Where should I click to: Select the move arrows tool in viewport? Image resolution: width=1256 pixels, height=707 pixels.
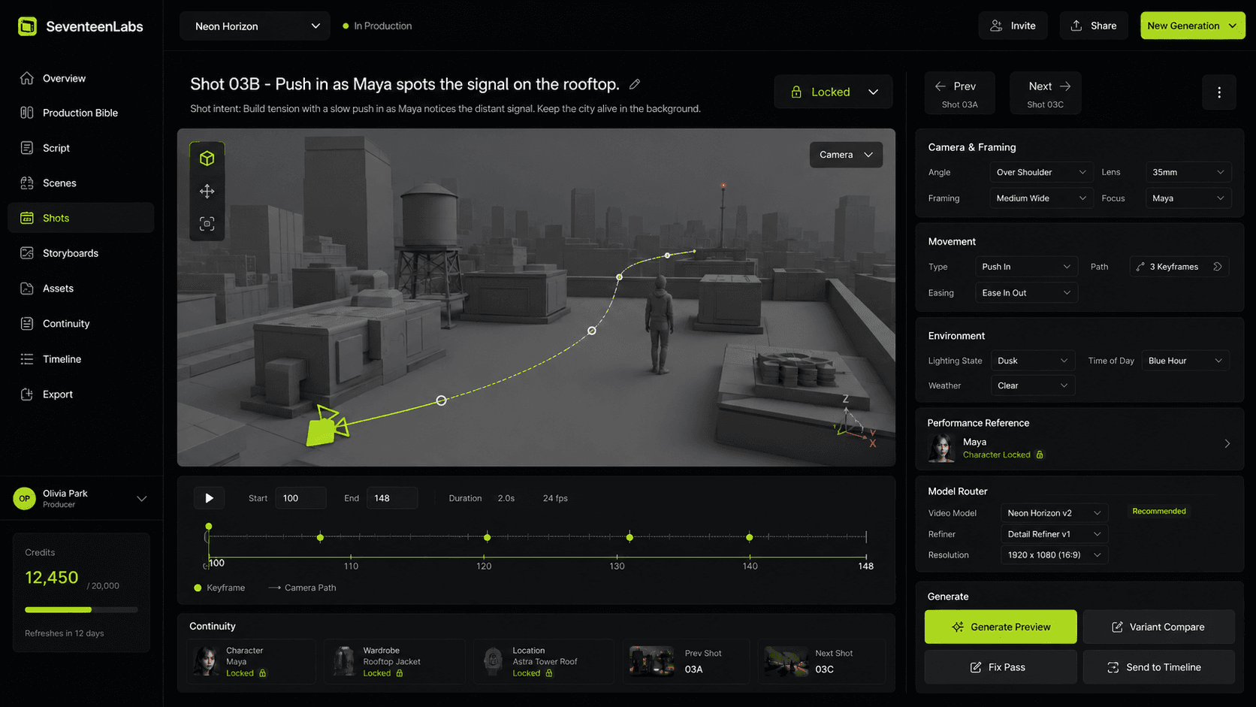click(x=207, y=191)
